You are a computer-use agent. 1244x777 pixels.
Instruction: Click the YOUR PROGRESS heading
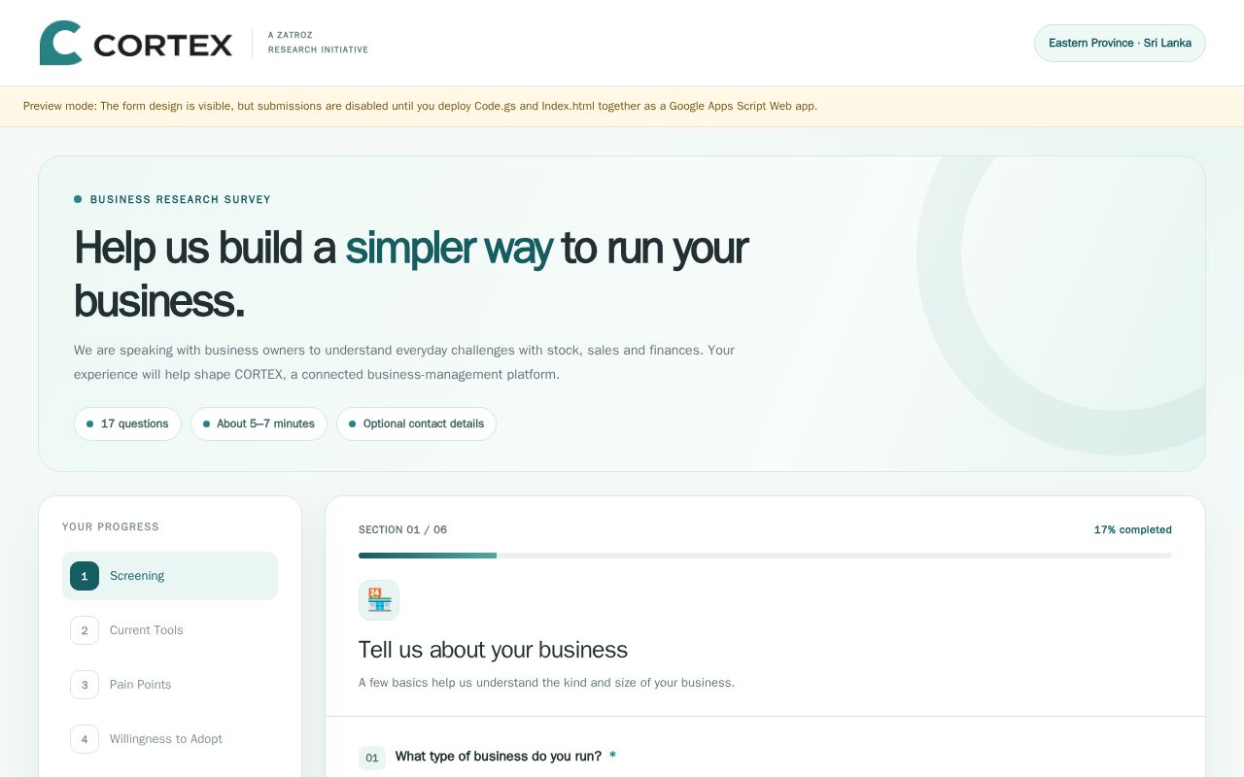click(111, 526)
